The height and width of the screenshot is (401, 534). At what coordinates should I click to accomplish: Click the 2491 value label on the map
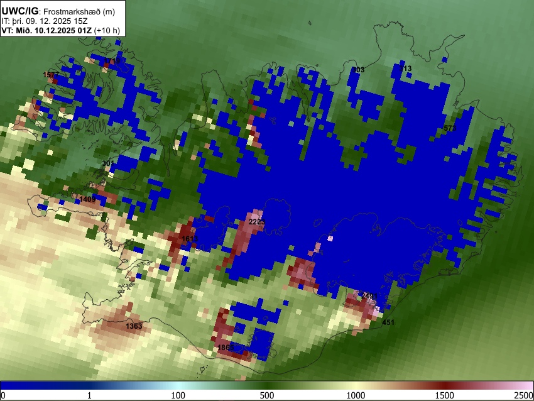(369, 296)
